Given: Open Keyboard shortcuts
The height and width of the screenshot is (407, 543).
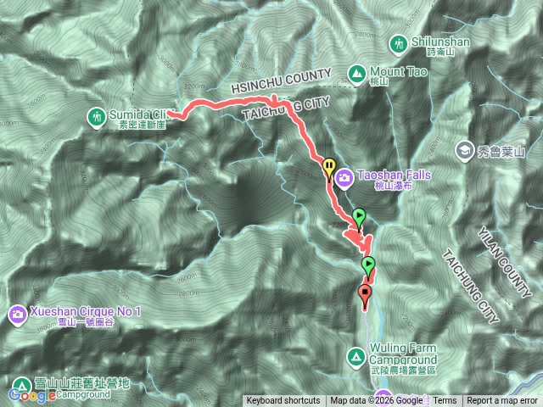Looking at the screenshot, I should [283, 401].
